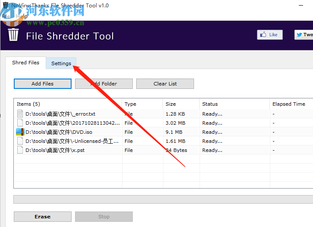The width and height of the screenshot is (313, 227).
Task: Sort by Size column header
Action: tap(181, 104)
